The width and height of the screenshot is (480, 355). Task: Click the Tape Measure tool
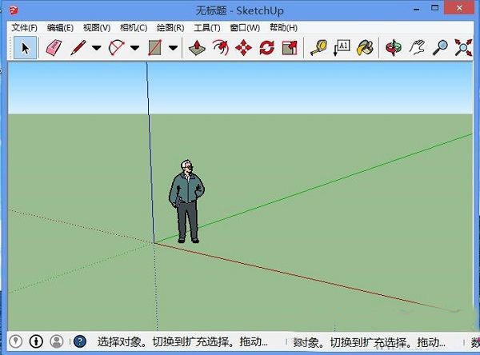coord(318,48)
